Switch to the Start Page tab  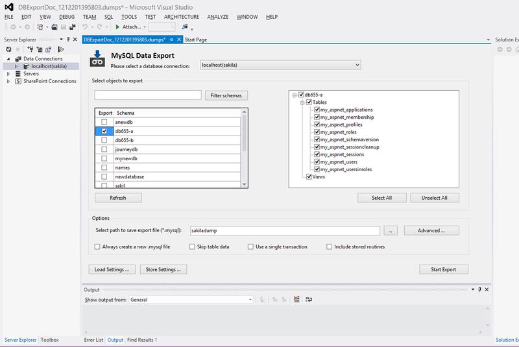tap(196, 40)
